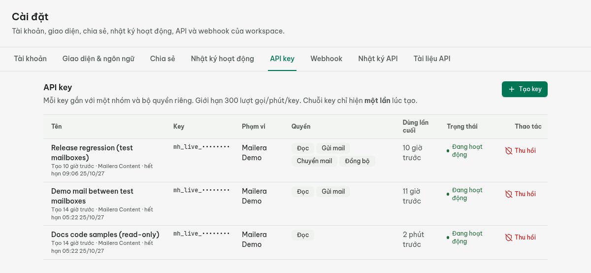Switch to Giao diện & ngôn ngữ tab
This screenshot has height=273, width=591.
[x=98, y=59]
